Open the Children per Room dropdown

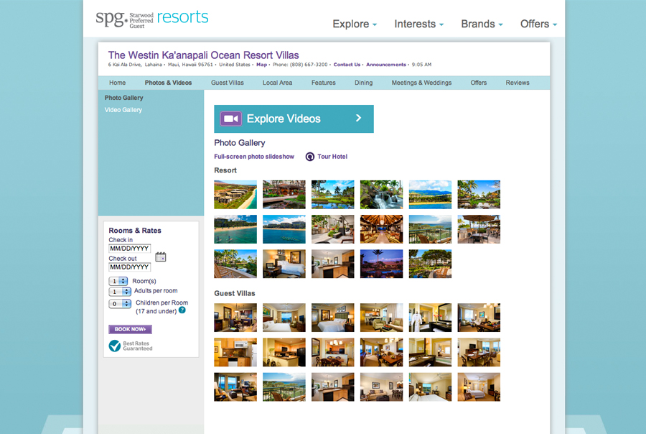coord(118,304)
